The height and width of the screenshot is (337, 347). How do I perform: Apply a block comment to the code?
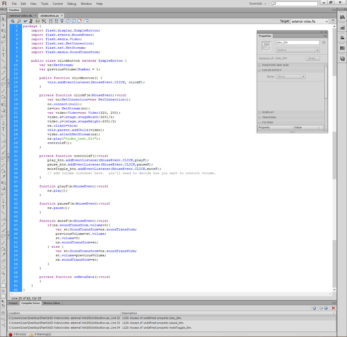tap(68, 21)
